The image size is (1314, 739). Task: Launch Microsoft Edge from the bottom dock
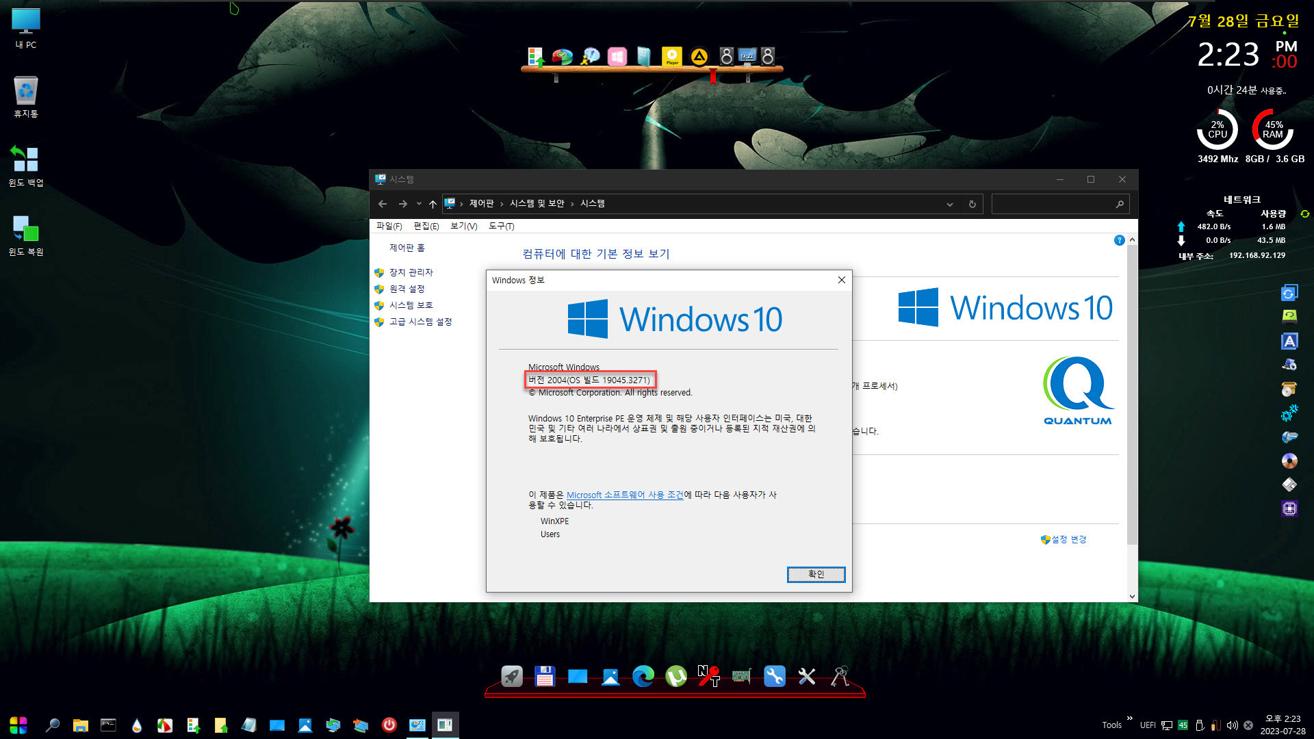643,677
